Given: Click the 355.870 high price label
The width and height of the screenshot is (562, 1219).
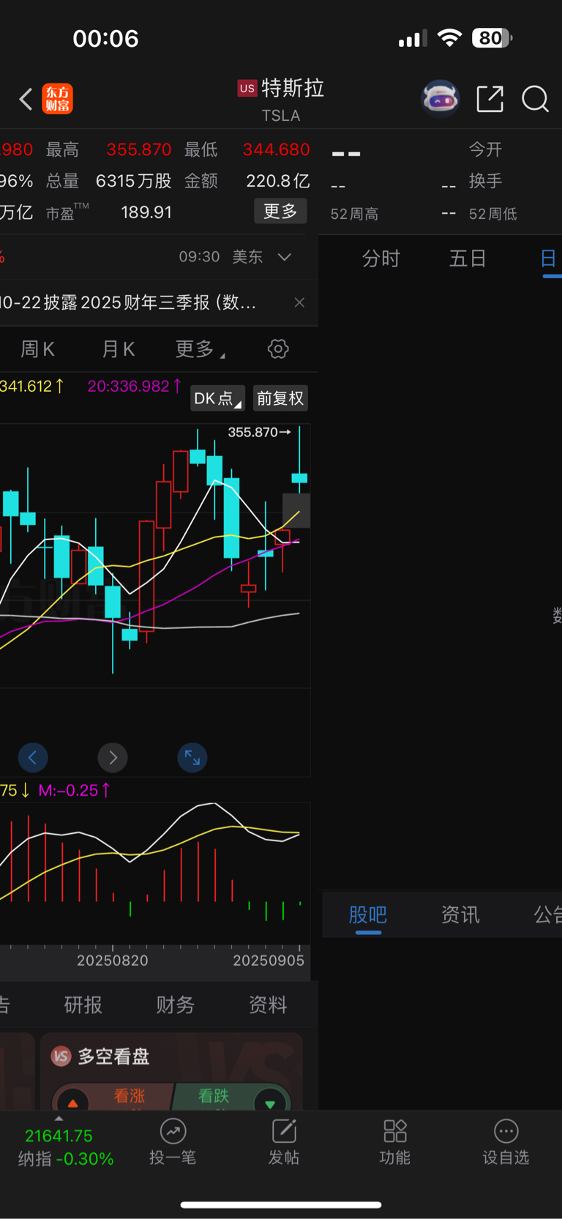Looking at the screenshot, I should 259,432.
